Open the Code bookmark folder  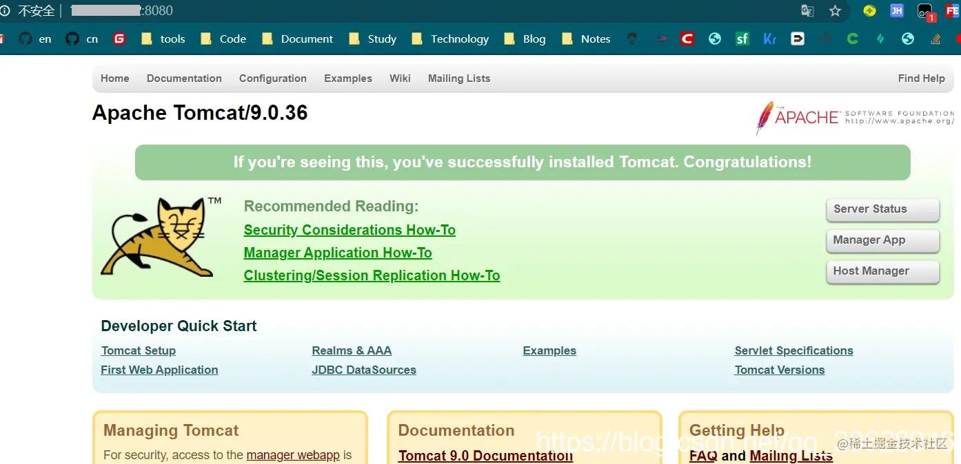point(223,39)
